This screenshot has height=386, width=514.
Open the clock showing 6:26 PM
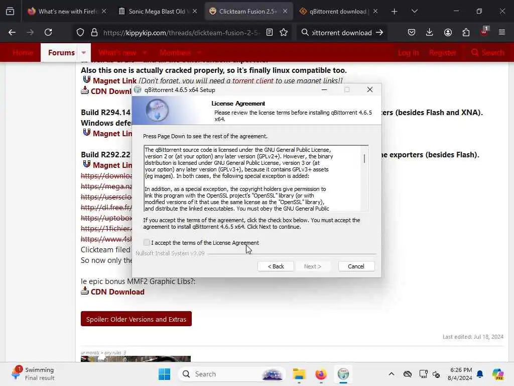pos(461,374)
